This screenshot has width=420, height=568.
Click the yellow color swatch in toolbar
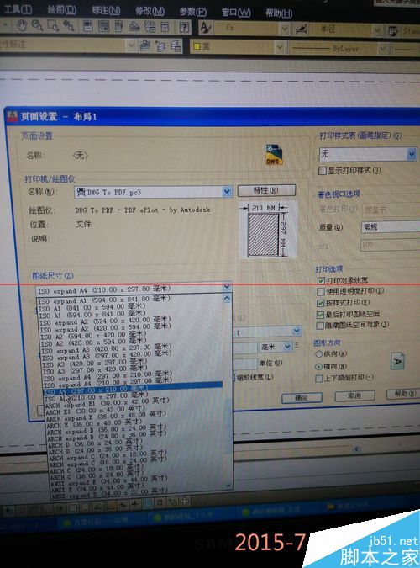click(197, 46)
